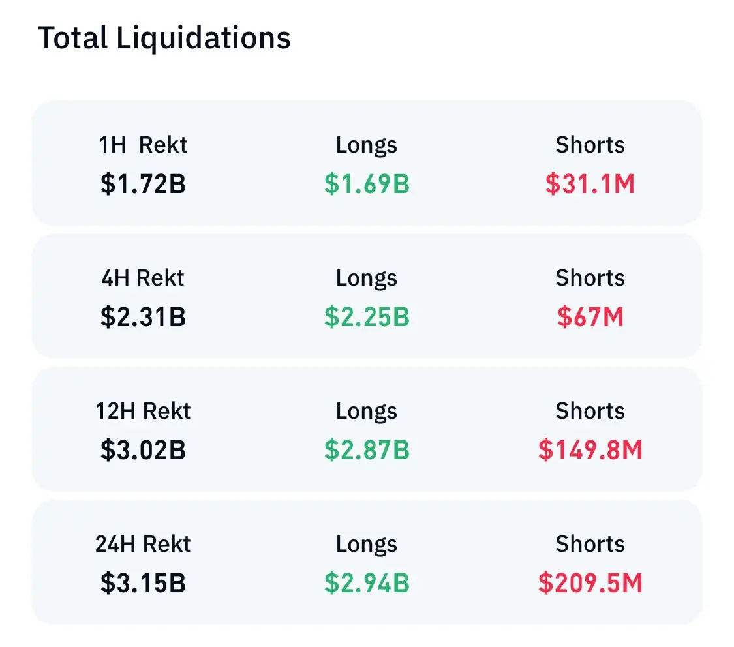Select the 1H Rekt label
734x647 pixels.
(x=143, y=145)
